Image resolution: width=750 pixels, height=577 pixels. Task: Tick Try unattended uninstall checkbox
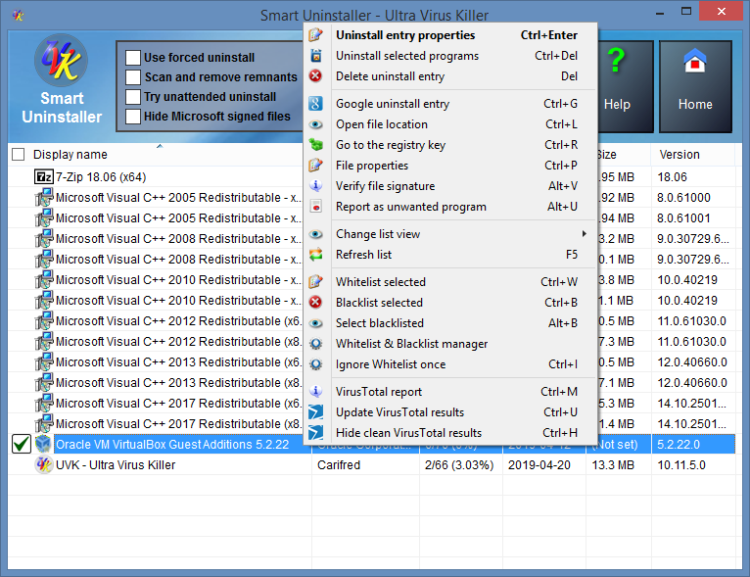click(133, 97)
